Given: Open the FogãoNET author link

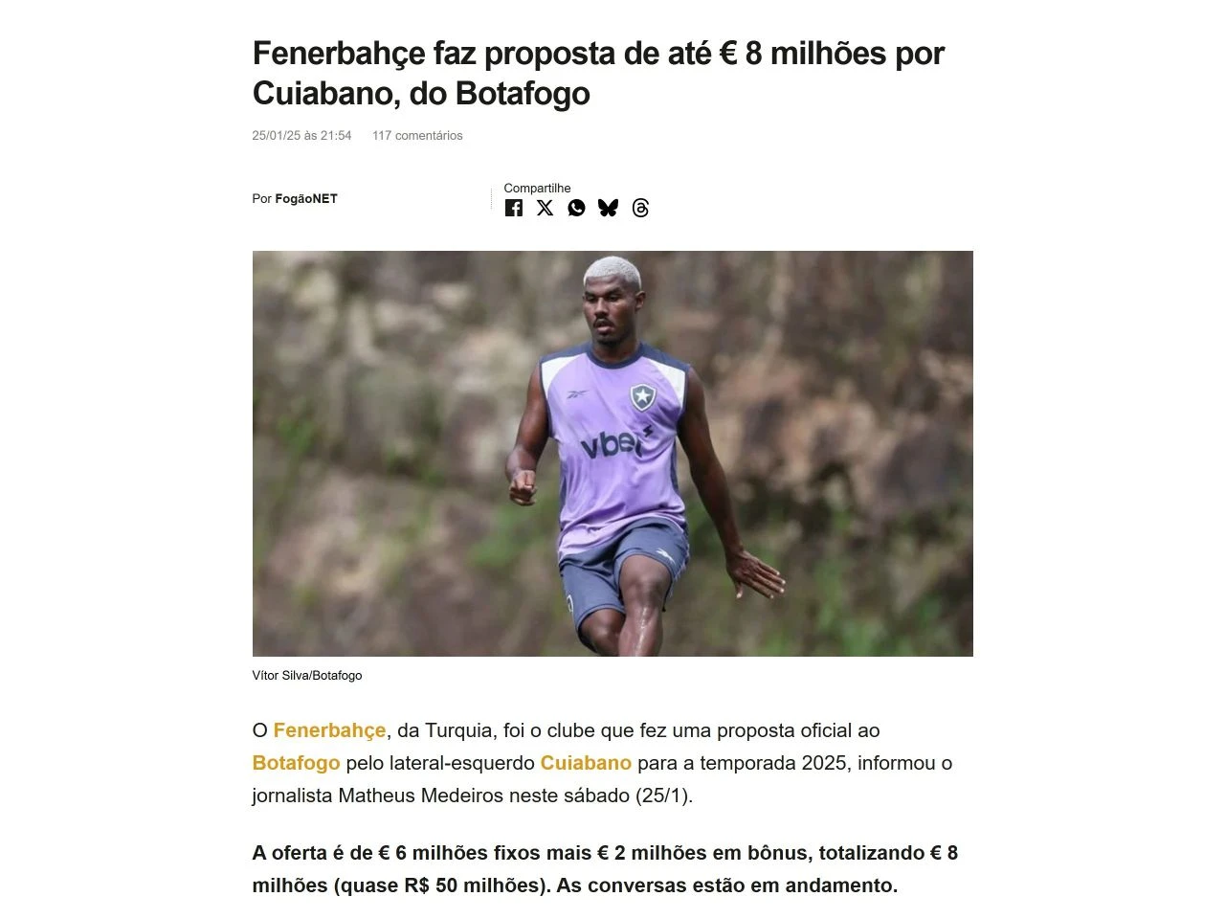Looking at the screenshot, I should click(306, 199).
